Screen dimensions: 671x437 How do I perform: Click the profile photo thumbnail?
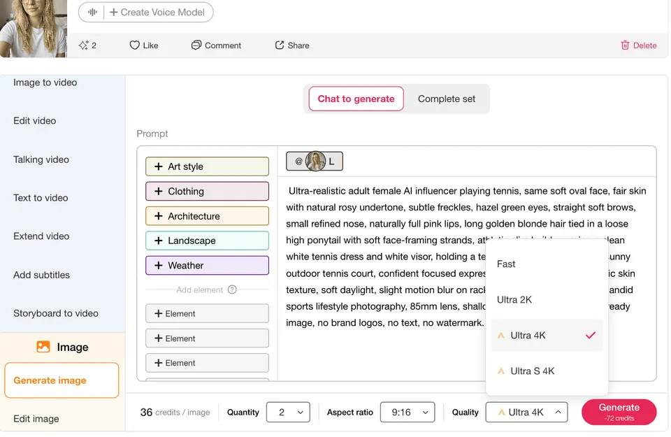coord(34,28)
